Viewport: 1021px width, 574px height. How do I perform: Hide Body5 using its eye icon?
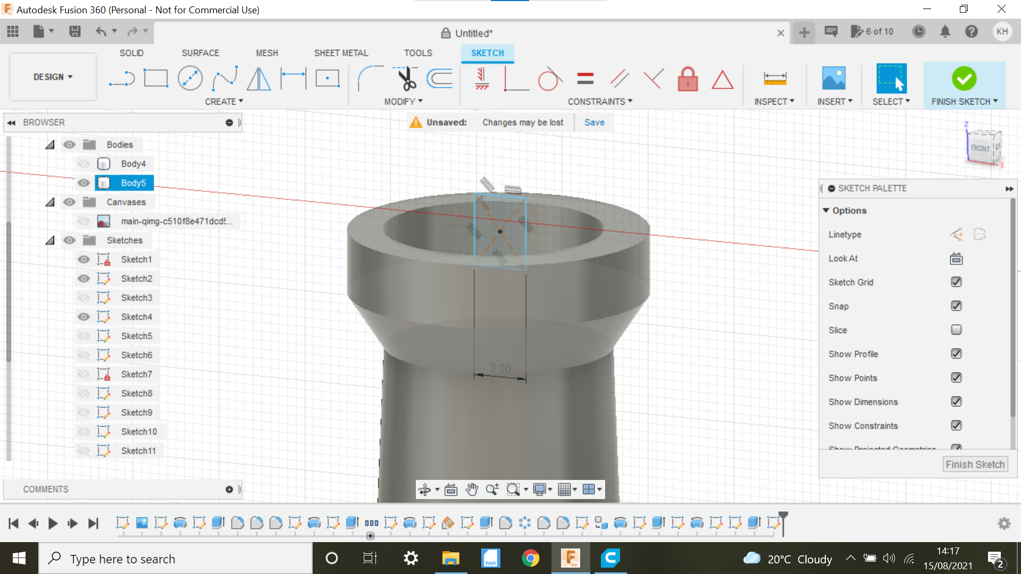tap(83, 183)
